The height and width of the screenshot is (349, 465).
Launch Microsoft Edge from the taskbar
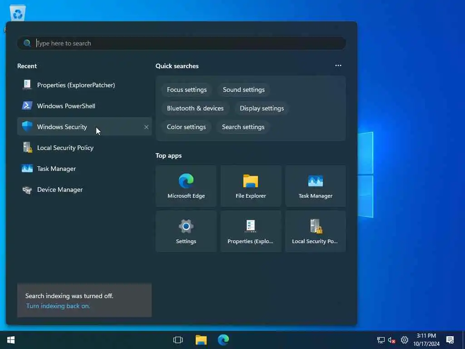pos(223,340)
